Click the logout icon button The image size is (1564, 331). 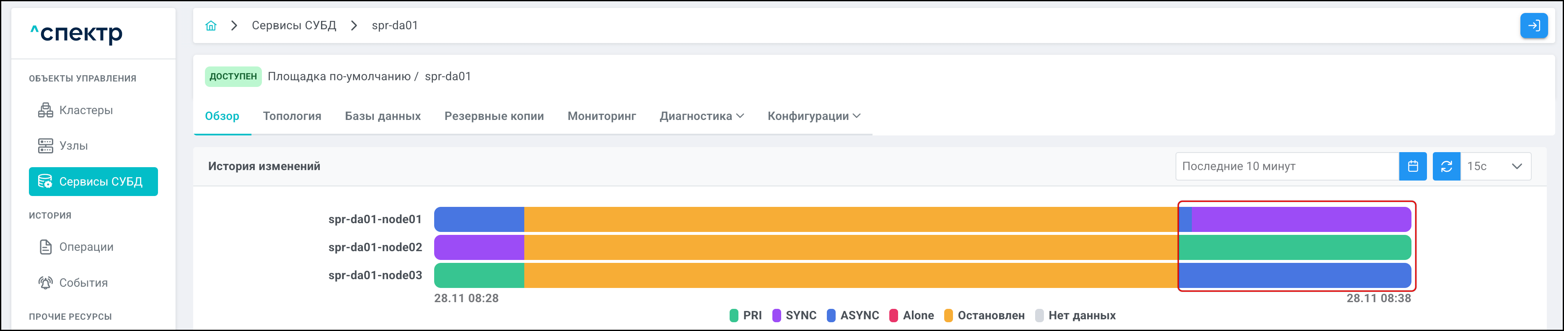click(1533, 25)
